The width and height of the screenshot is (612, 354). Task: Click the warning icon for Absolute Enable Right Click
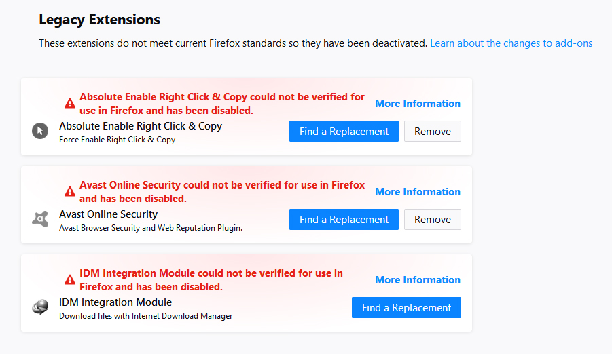70,104
